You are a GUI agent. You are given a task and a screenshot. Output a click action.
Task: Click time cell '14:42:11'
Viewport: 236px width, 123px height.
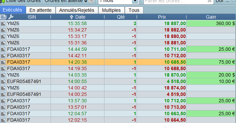[77, 56]
